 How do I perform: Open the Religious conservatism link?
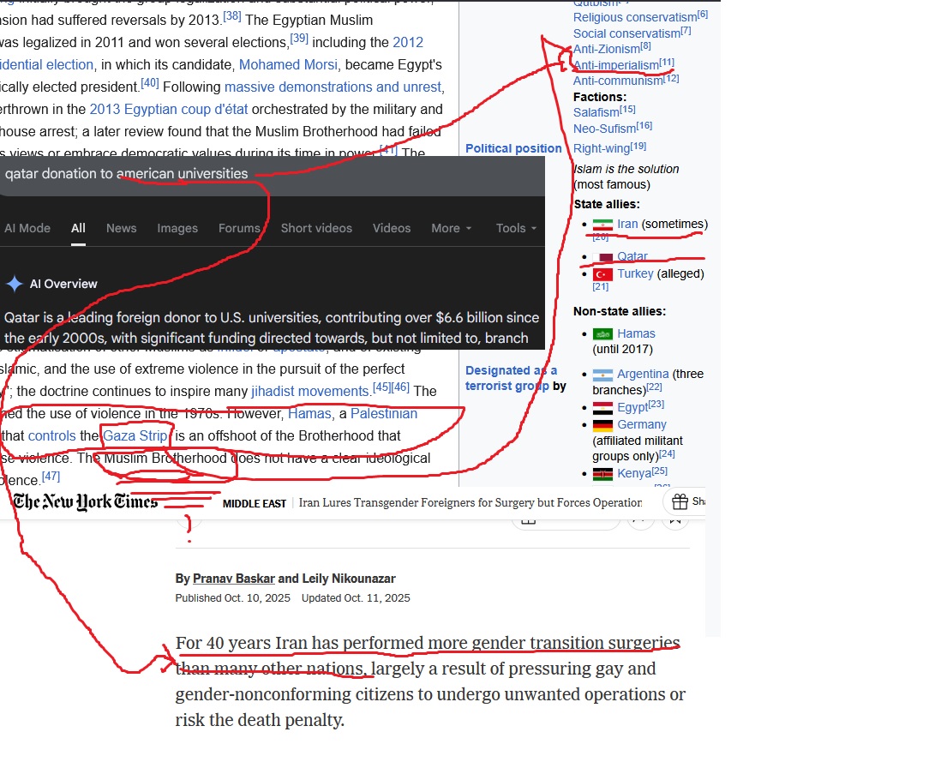tap(635, 17)
